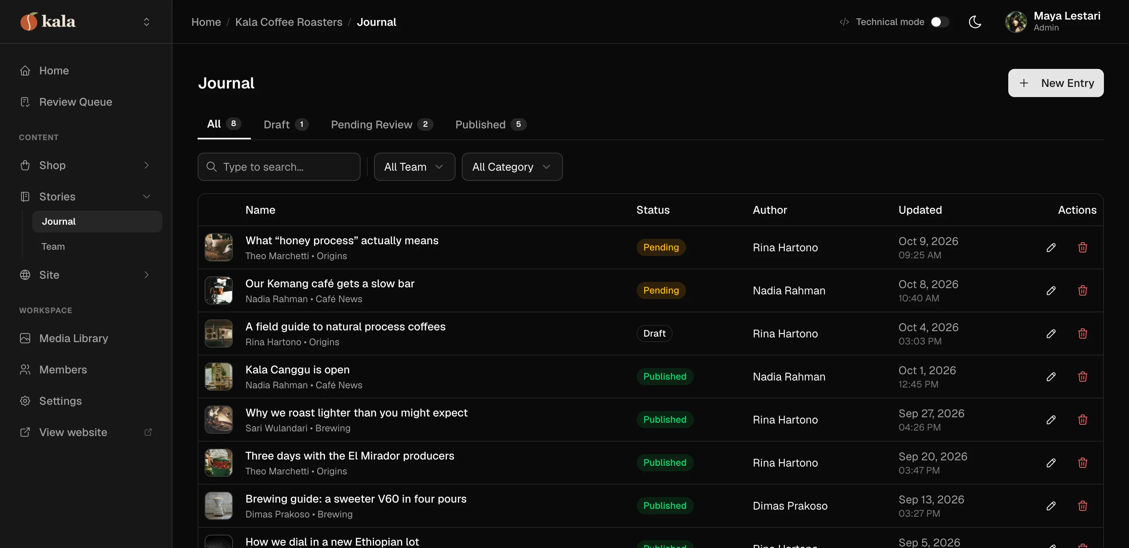Delete the 'A field guide to natural process coffees' draft
This screenshot has height=548, width=1129.
(x=1082, y=333)
